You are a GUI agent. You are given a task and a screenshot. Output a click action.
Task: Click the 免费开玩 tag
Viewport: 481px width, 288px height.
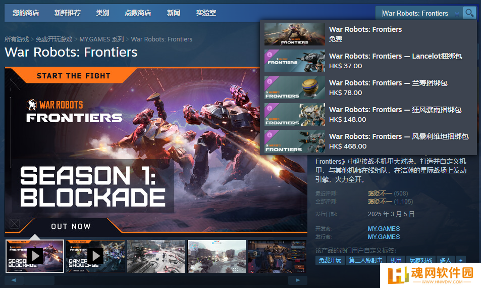330,260
